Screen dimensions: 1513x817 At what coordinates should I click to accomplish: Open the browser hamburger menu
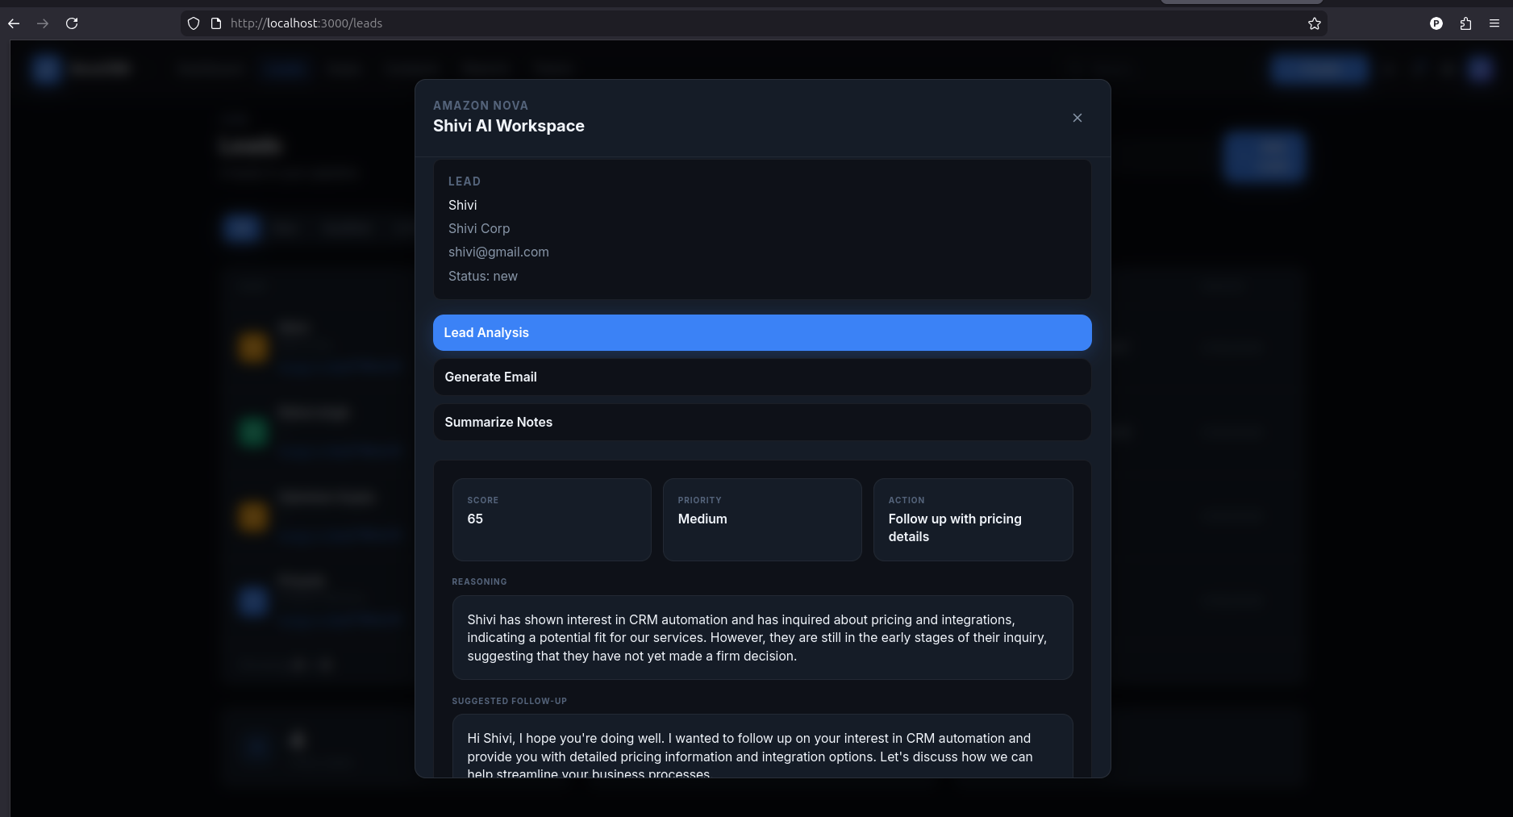point(1494,23)
